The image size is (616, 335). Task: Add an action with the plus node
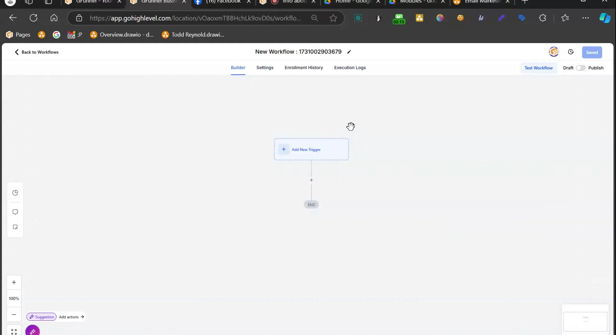[311, 180]
